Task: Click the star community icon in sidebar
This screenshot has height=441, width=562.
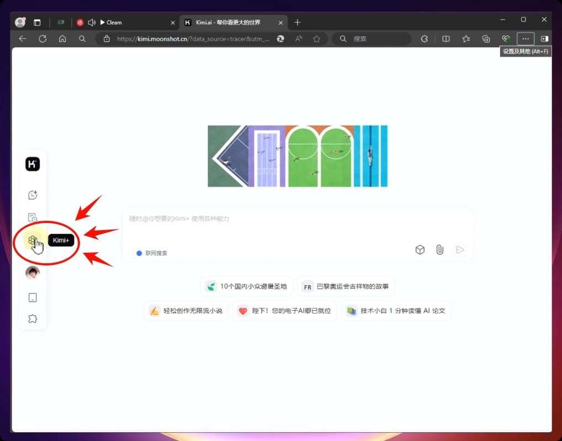Action: [32, 318]
